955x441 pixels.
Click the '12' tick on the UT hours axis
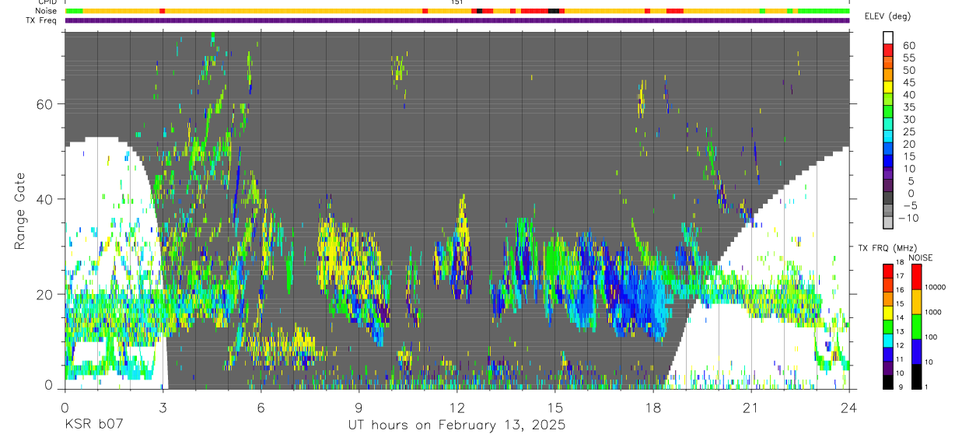click(457, 407)
